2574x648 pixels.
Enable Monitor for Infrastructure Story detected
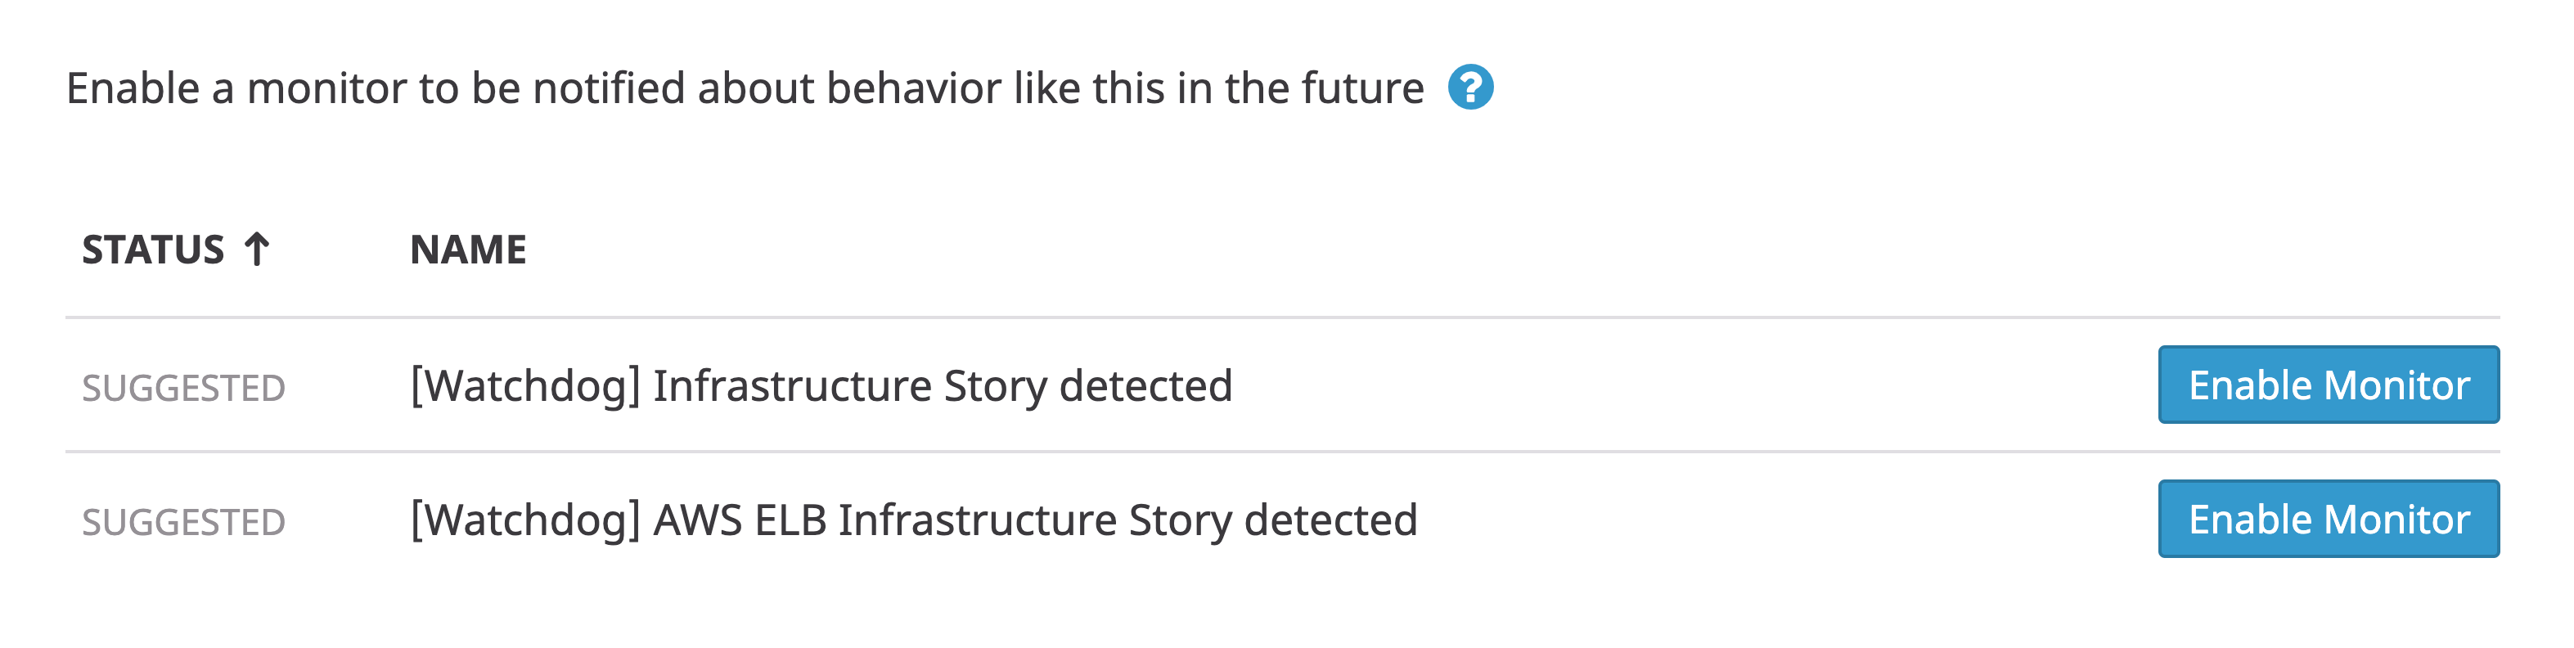pyautogui.click(x=2327, y=384)
